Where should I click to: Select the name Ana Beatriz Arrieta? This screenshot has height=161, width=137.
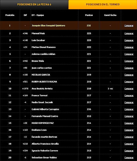click(x=42, y=89)
